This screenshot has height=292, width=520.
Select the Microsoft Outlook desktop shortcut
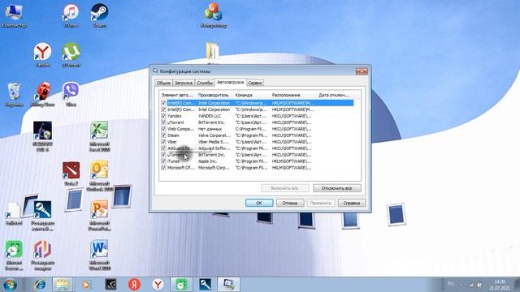coord(99,176)
